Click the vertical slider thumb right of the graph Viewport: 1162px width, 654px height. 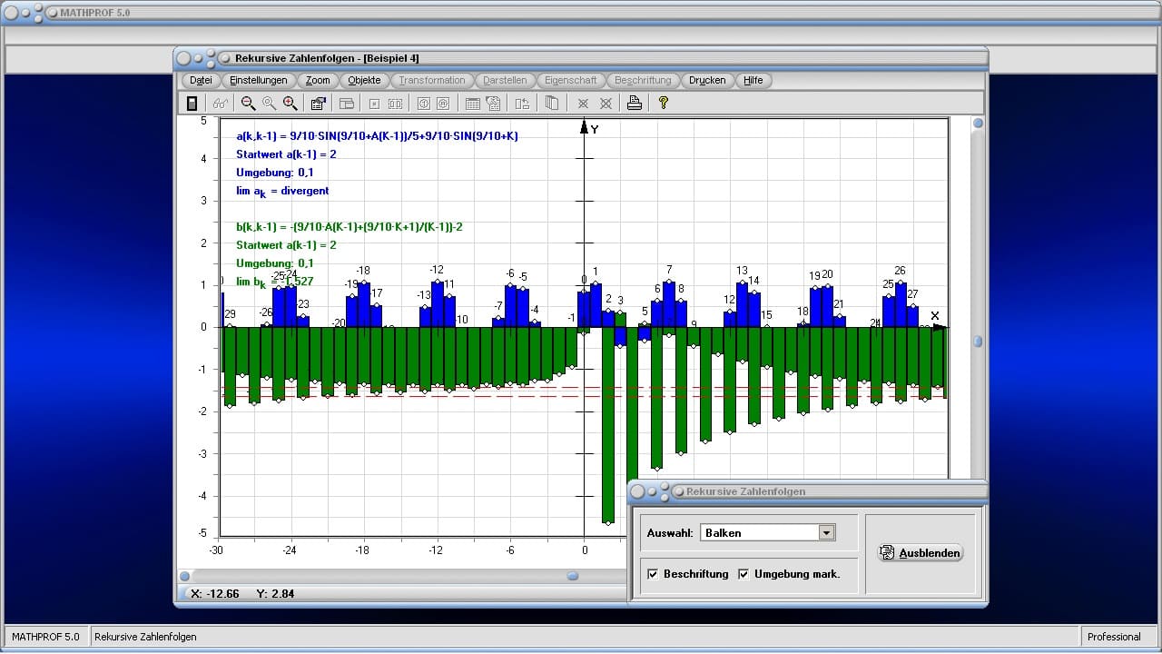tap(978, 342)
